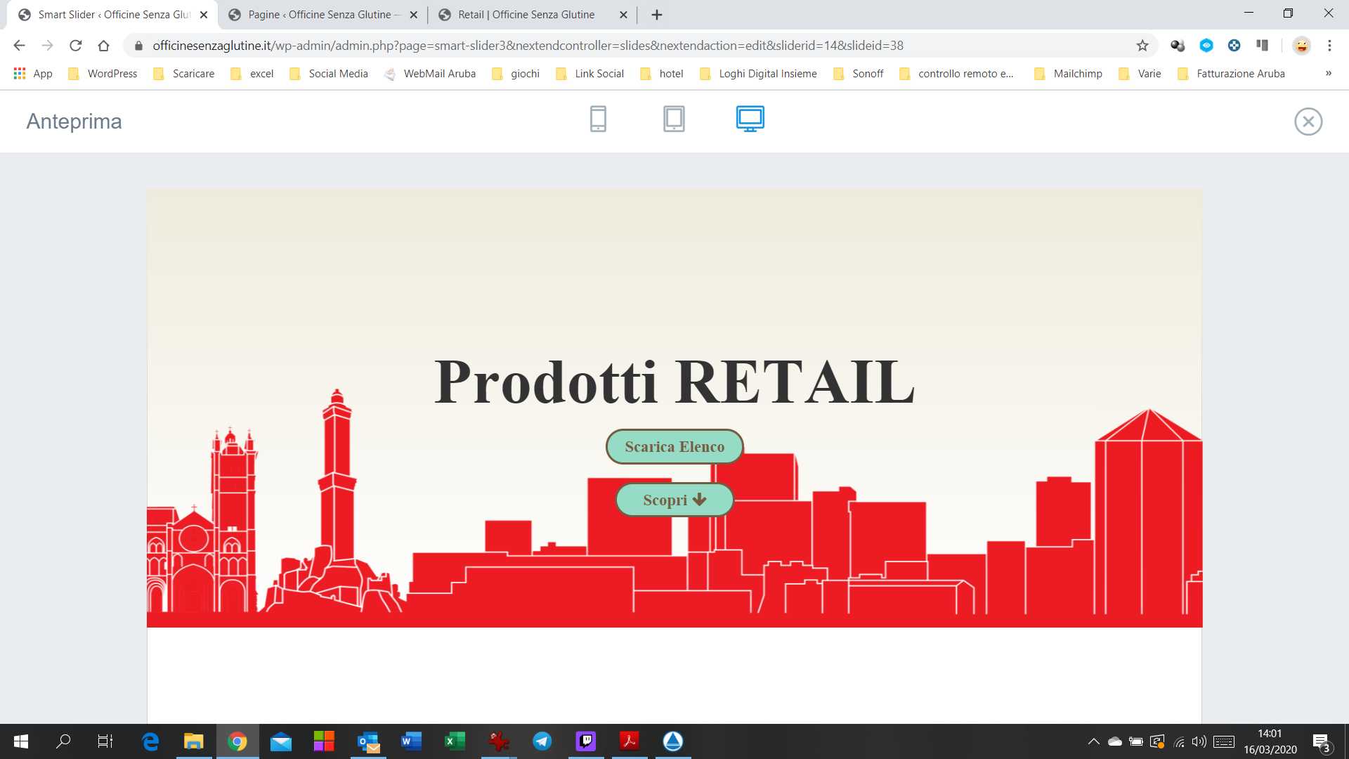Select the desktop monitor preview icon
The height and width of the screenshot is (759, 1349).
point(750,119)
